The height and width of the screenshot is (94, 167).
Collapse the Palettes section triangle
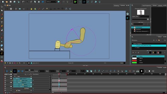pos(132,40)
